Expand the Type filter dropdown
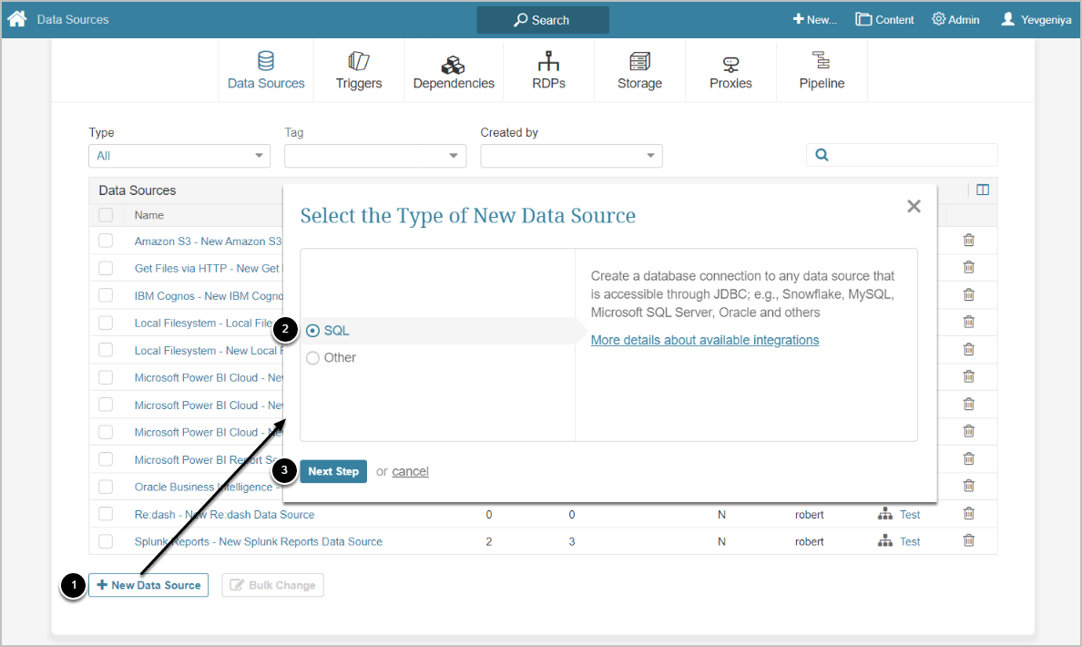 click(179, 156)
